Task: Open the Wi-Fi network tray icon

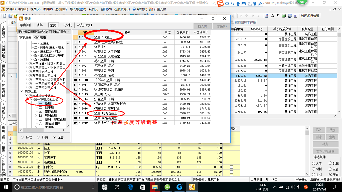Action: (x=287, y=187)
